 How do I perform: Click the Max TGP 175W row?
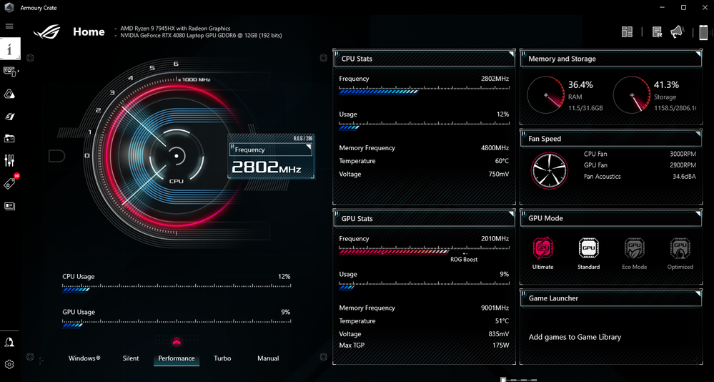click(424, 346)
